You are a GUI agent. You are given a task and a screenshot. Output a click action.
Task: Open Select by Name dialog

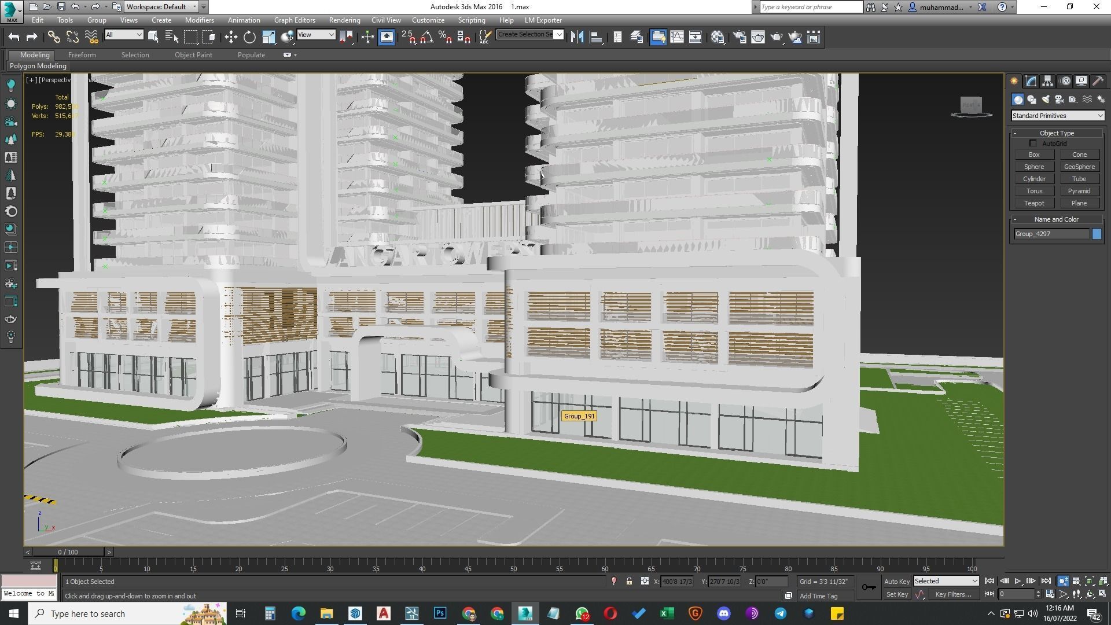(x=172, y=37)
